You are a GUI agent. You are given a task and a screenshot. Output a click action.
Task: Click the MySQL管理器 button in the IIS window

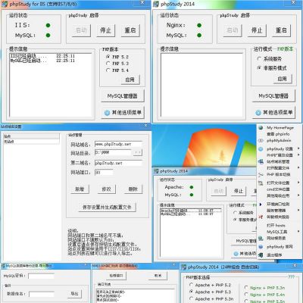(x=123, y=96)
